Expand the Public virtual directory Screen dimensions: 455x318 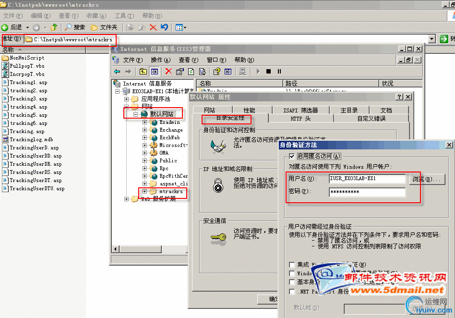[x=144, y=160]
